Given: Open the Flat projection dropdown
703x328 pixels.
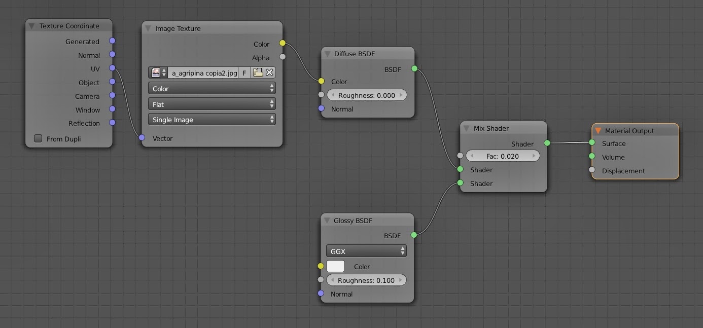Looking at the screenshot, I should point(212,104).
